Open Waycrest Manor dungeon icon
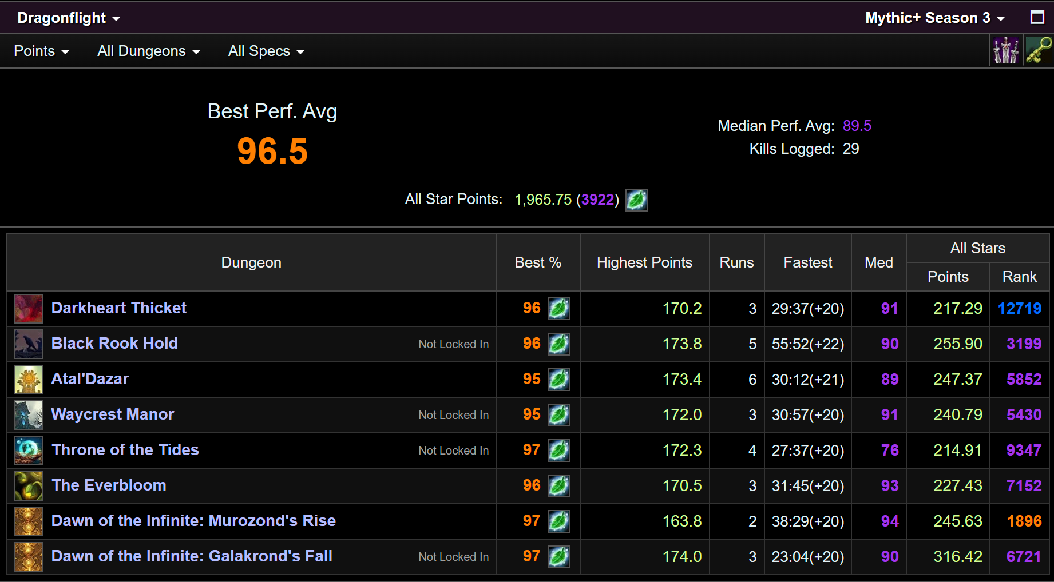This screenshot has width=1054, height=582. point(29,415)
